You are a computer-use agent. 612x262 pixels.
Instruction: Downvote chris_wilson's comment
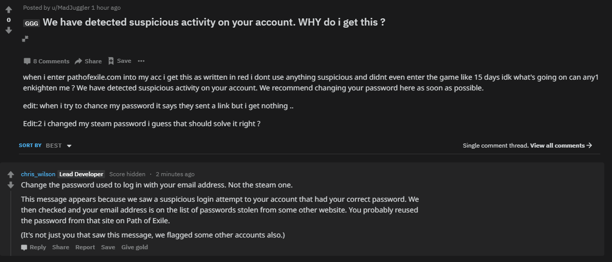tap(11, 185)
